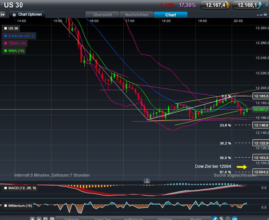
Task: Toggle the US 30 legend checkbox
Action: pyautogui.click(x=5, y=28)
